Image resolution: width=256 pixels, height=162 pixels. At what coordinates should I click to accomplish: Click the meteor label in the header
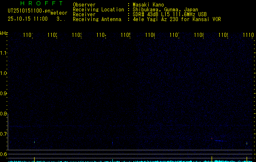[x=59, y=13]
